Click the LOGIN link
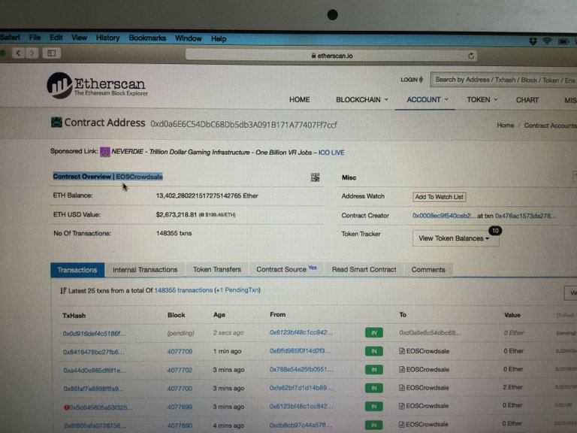The image size is (577, 433). [x=412, y=80]
